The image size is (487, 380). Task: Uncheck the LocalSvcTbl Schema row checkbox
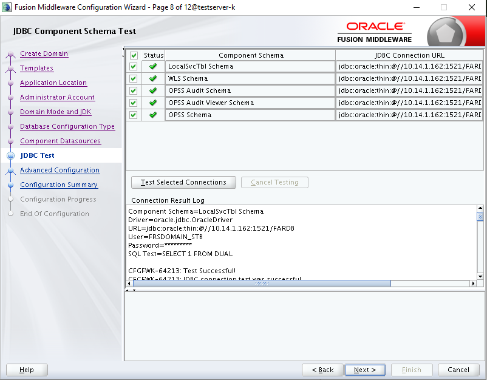click(x=134, y=66)
